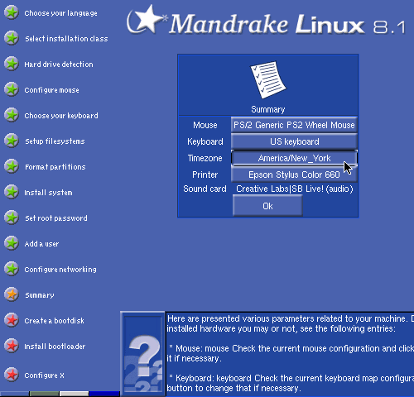Select the Install system step label

click(49, 193)
